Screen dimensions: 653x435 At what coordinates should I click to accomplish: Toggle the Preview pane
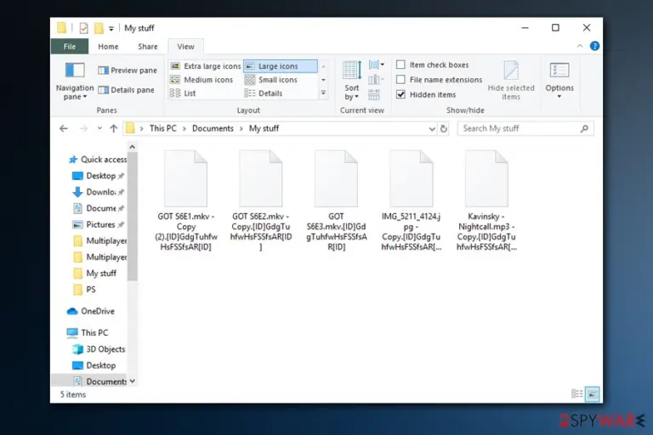128,71
